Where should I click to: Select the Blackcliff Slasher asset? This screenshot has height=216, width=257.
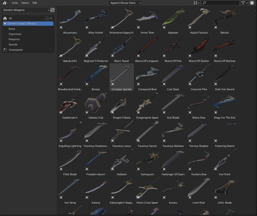click(199, 49)
